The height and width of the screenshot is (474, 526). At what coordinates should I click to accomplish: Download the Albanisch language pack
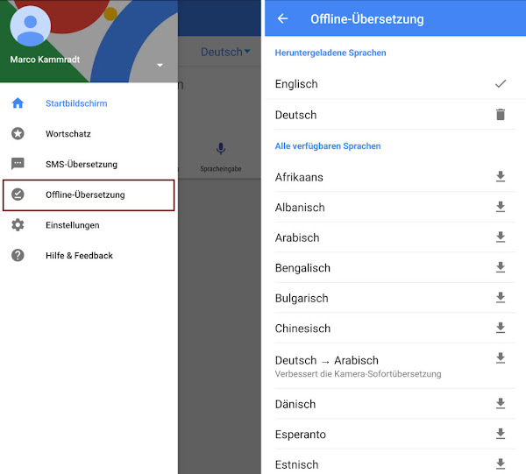pos(501,207)
